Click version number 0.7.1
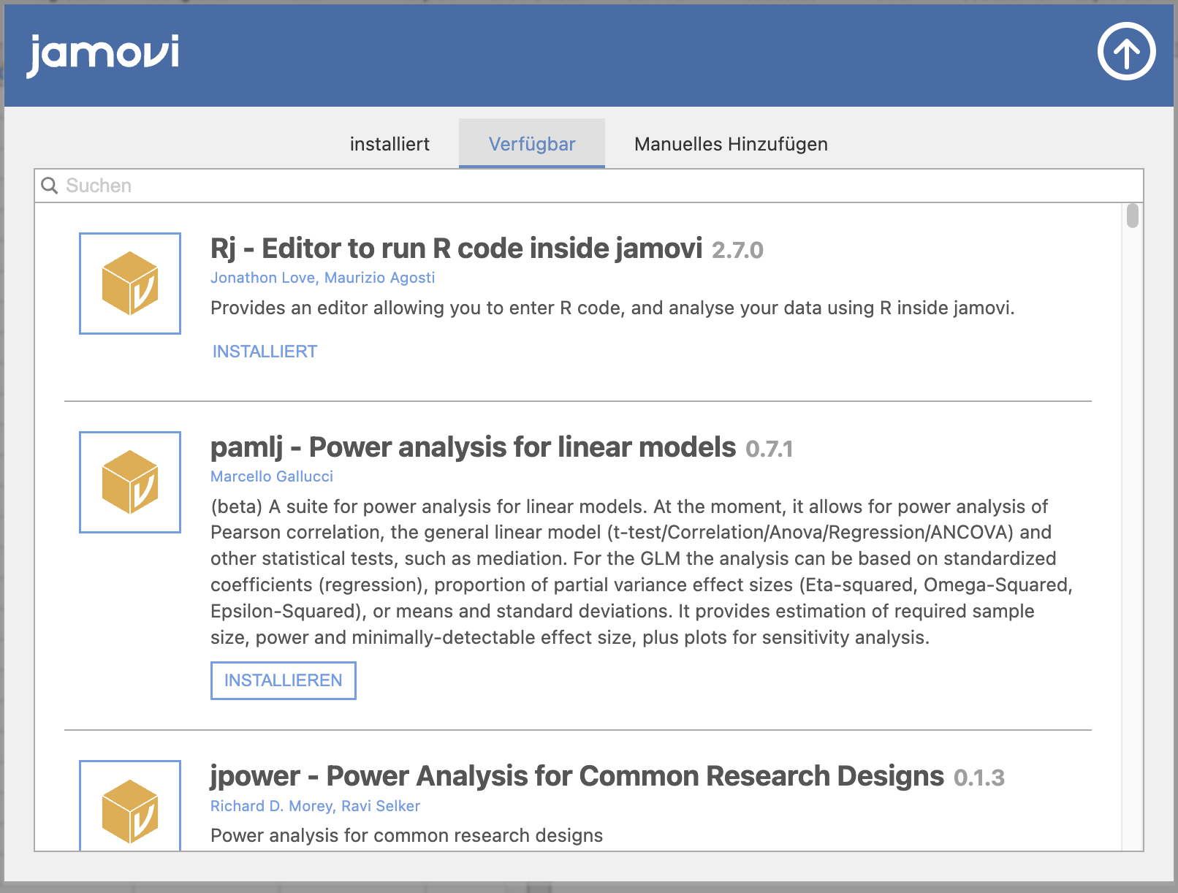1178x893 pixels. tap(769, 449)
